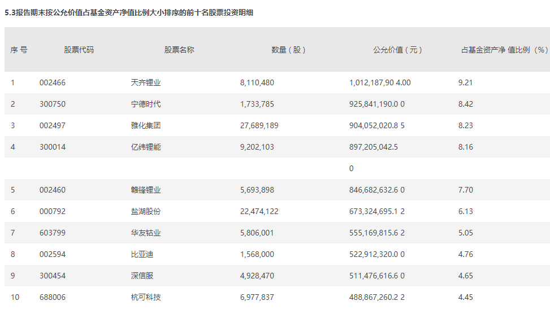Click the 序号 column header
550x314 pixels.
click(19, 50)
